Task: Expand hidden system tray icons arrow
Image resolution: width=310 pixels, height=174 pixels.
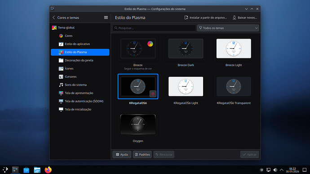Action: 282,170
